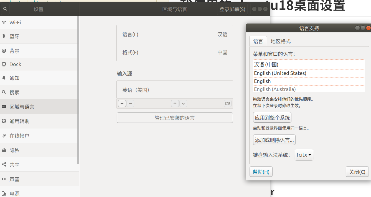The width and height of the screenshot is (371, 197).
Task: Move input source down with arrow button
Action: point(183,103)
